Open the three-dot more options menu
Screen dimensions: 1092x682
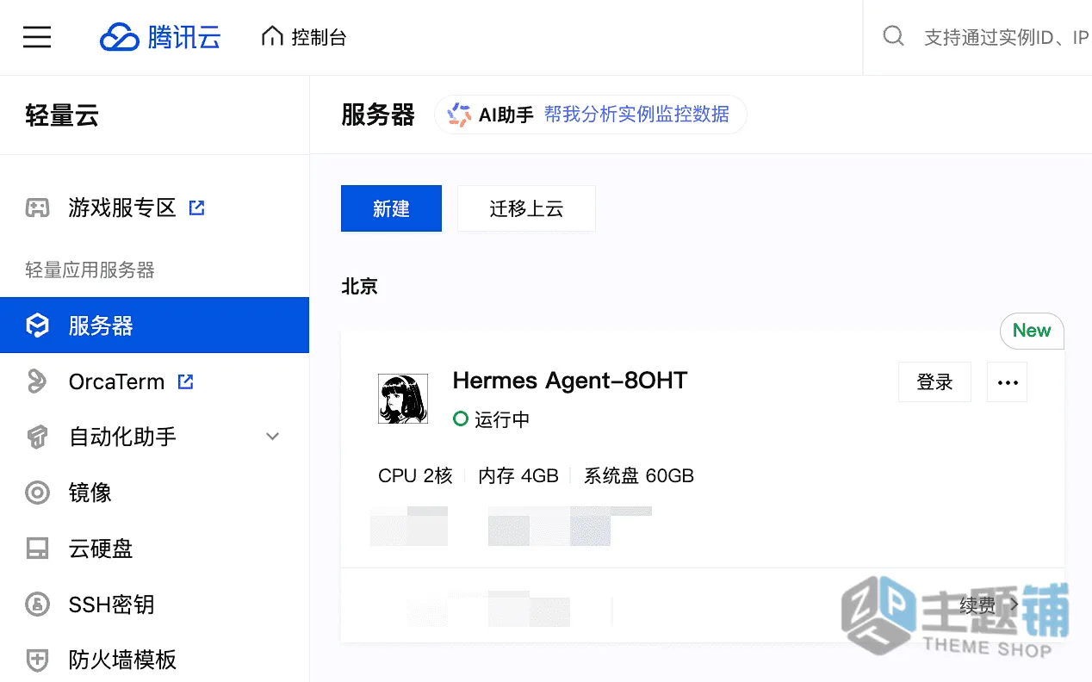point(1008,382)
